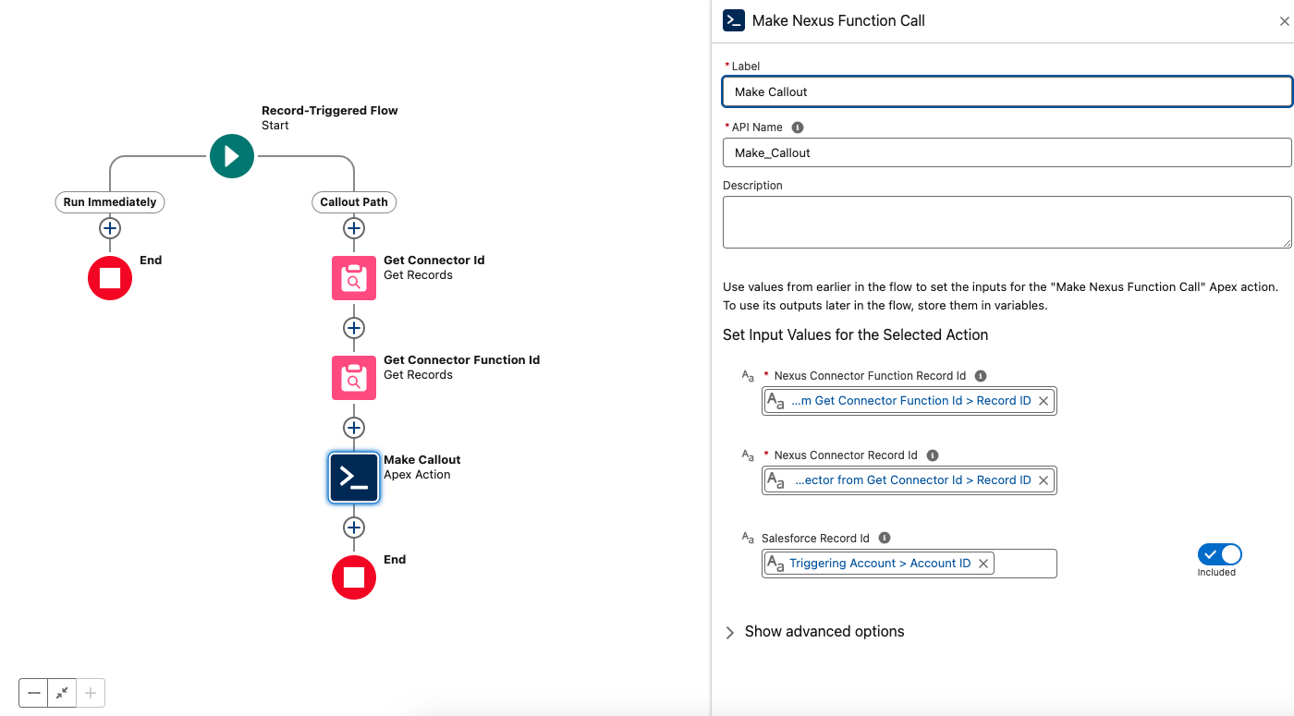Remove the Triggering Account ID pill
The image size is (1294, 716).
point(983,564)
